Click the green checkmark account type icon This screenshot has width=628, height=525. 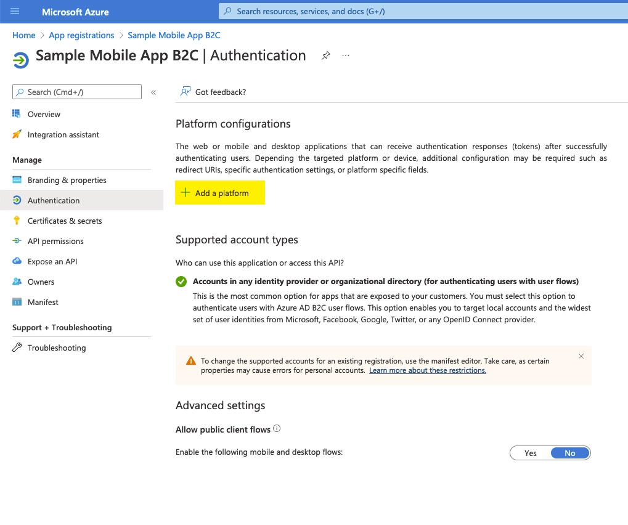[x=181, y=282]
